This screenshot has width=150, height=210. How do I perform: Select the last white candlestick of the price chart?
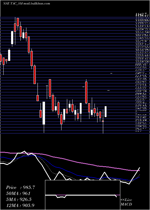click(106, 112)
